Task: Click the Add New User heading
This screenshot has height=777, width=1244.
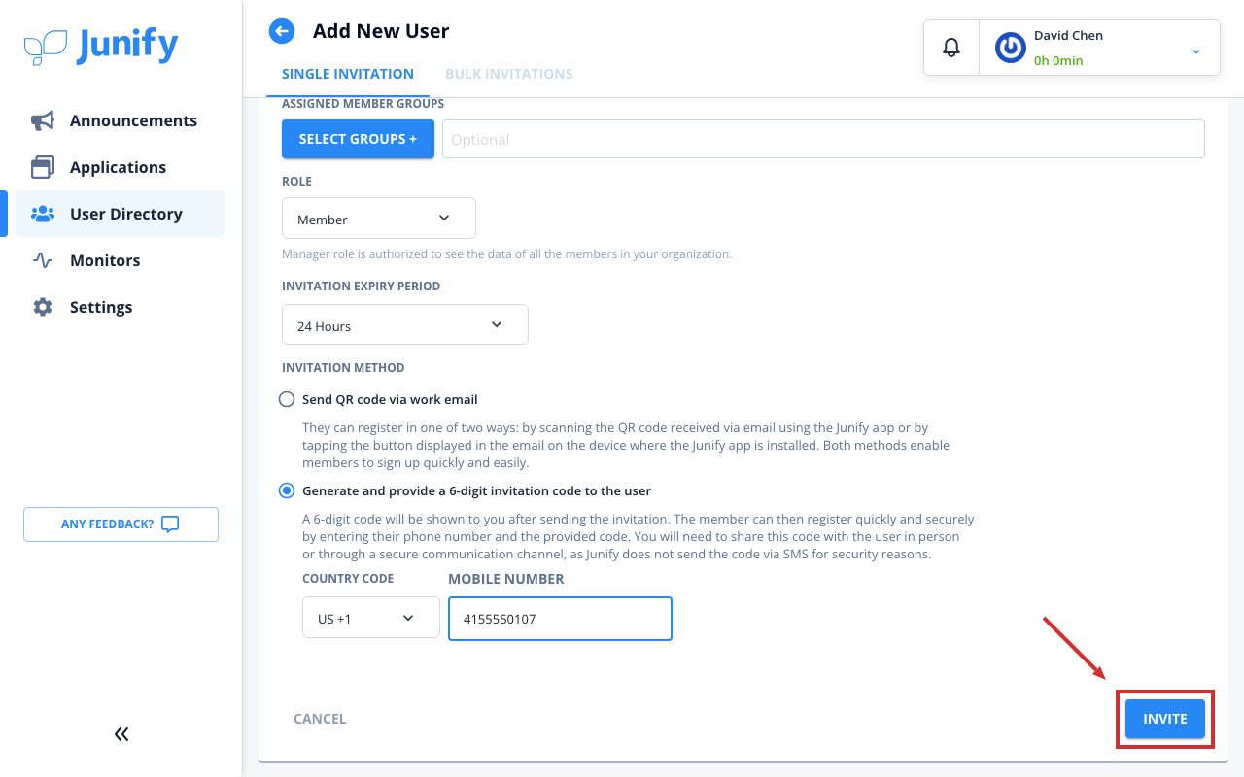Action: coord(381,31)
